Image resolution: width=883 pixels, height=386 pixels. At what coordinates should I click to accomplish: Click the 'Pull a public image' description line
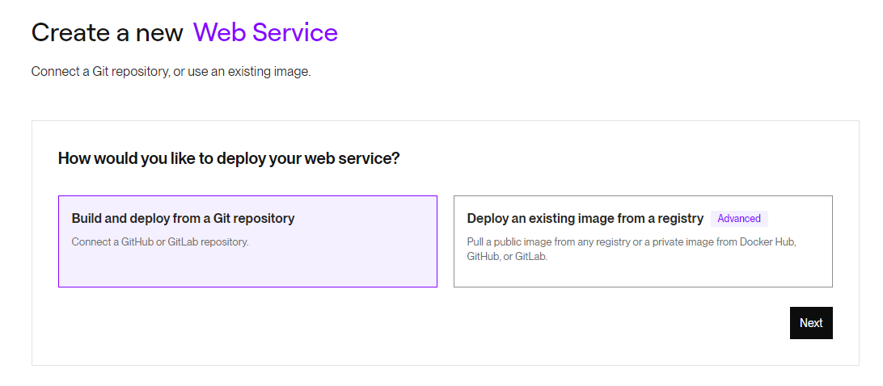631,242
